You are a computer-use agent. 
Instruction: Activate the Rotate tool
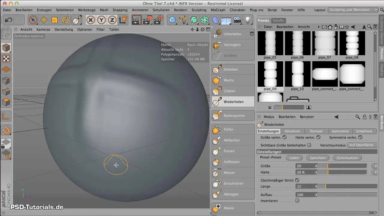point(65,20)
